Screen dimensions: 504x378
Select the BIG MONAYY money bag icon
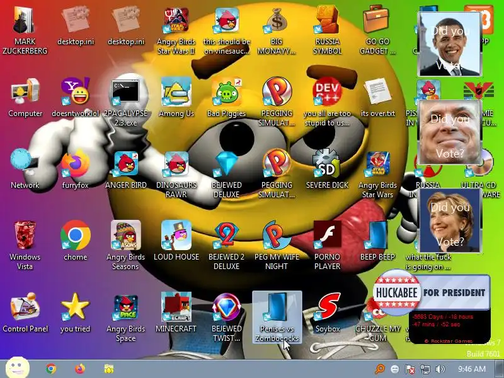point(277,30)
